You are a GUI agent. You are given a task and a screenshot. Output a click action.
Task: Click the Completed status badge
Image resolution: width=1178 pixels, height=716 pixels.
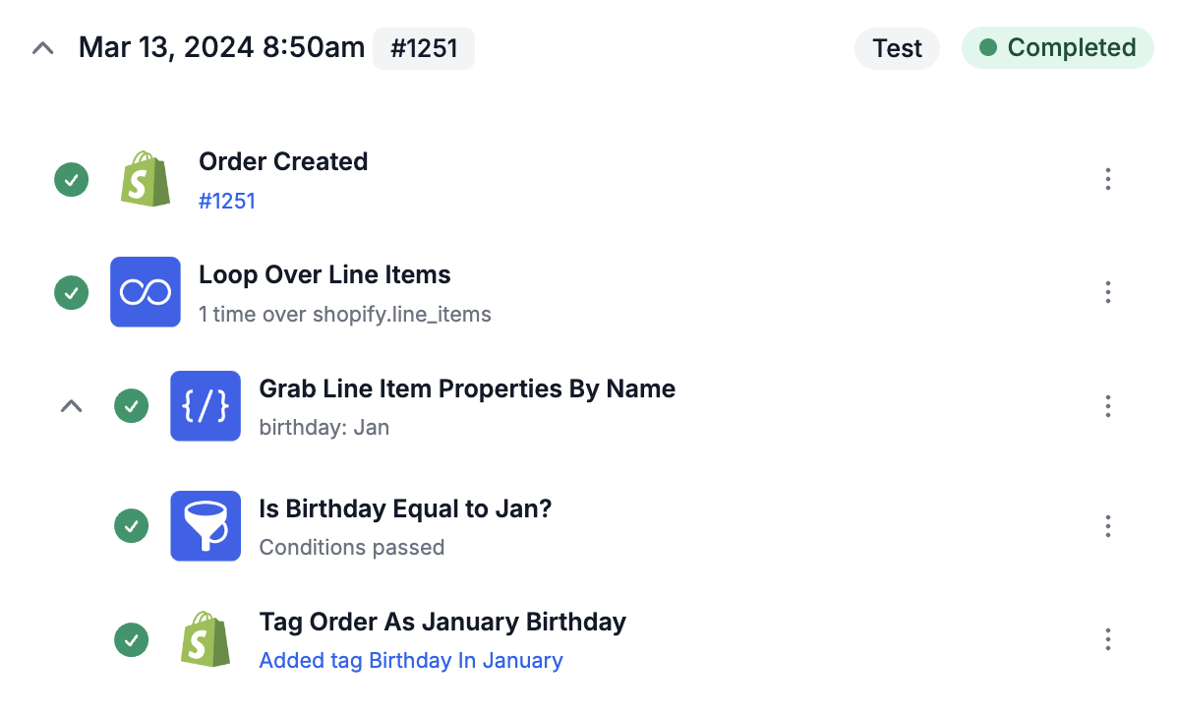1058,48
